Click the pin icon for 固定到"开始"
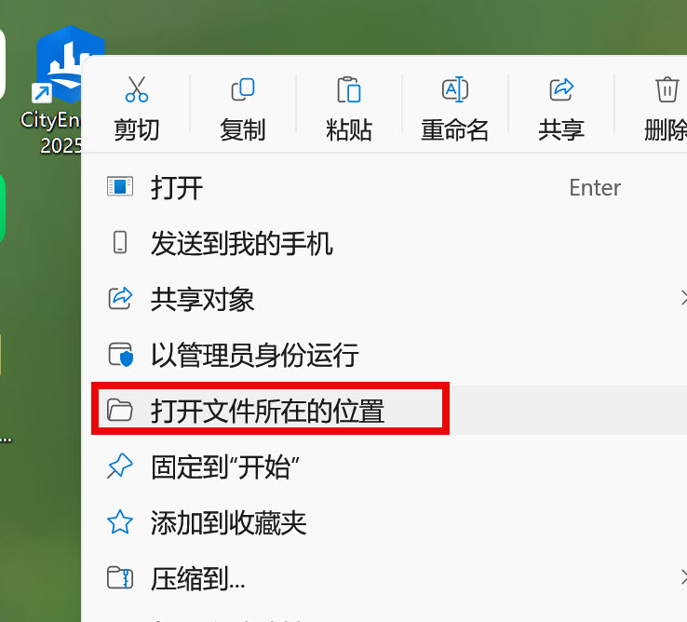The height and width of the screenshot is (622, 687). [x=119, y=466]
